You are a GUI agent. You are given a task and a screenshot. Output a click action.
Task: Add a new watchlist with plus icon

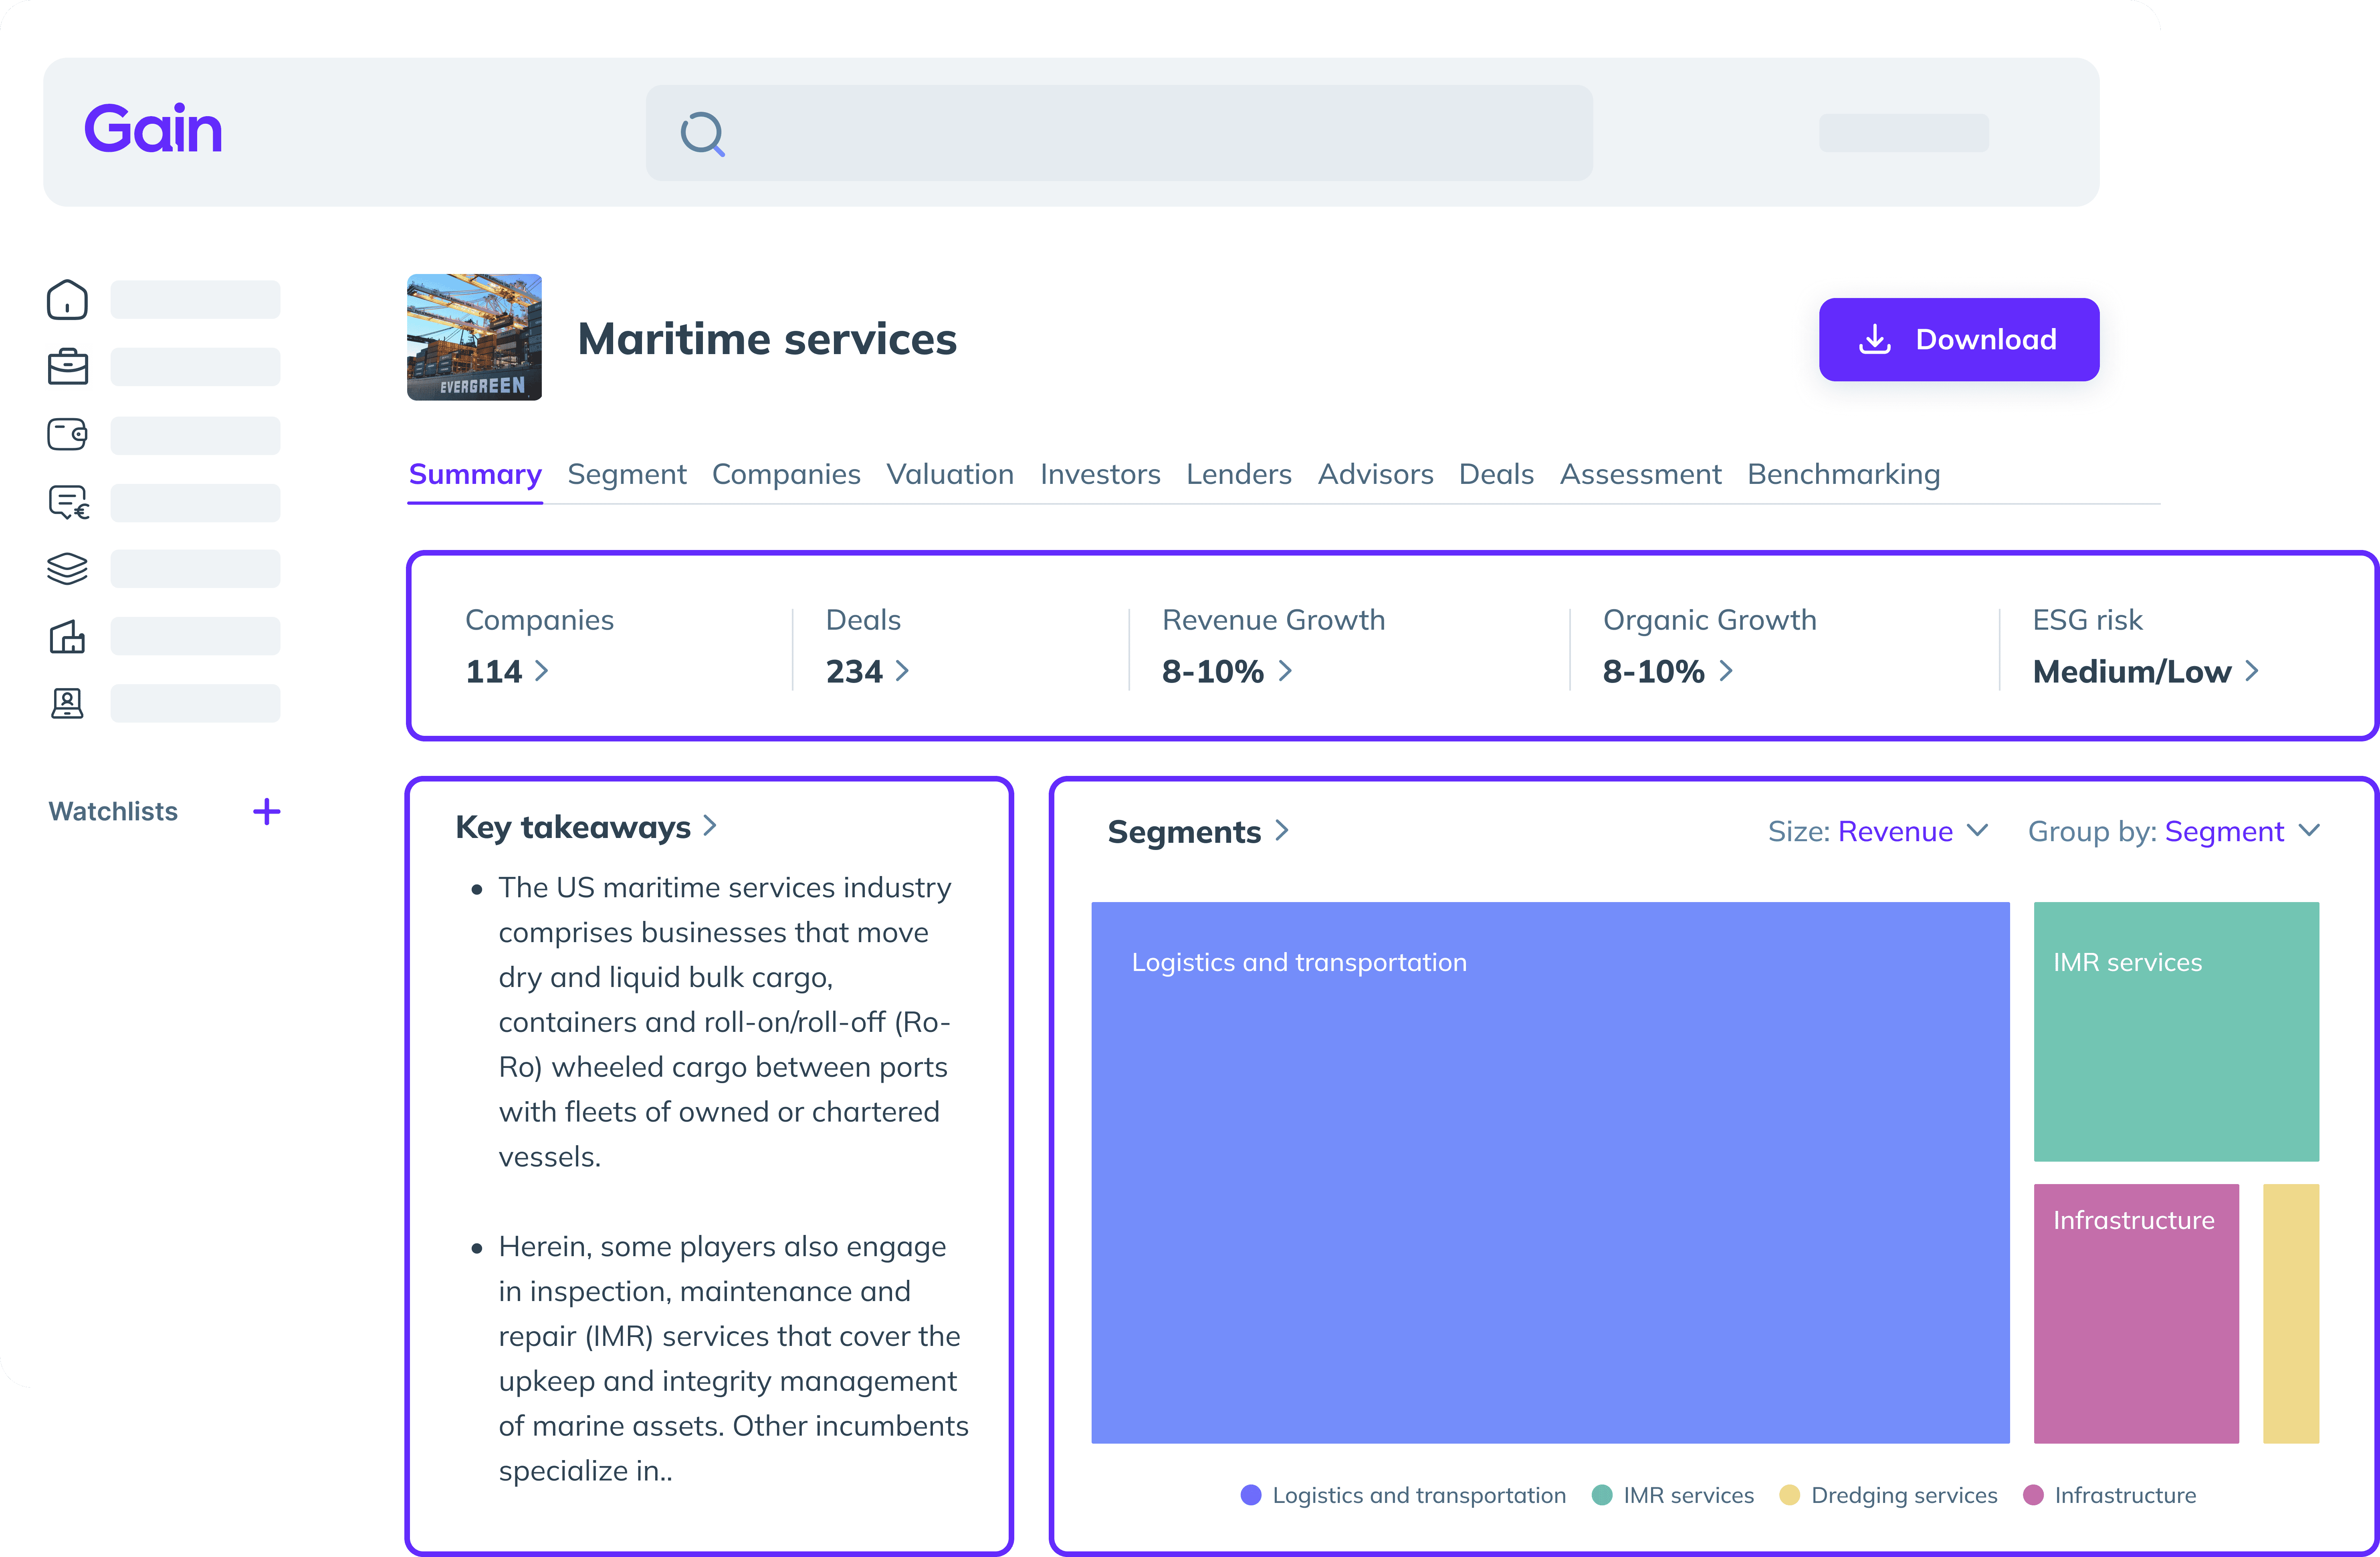pos(266,812)
